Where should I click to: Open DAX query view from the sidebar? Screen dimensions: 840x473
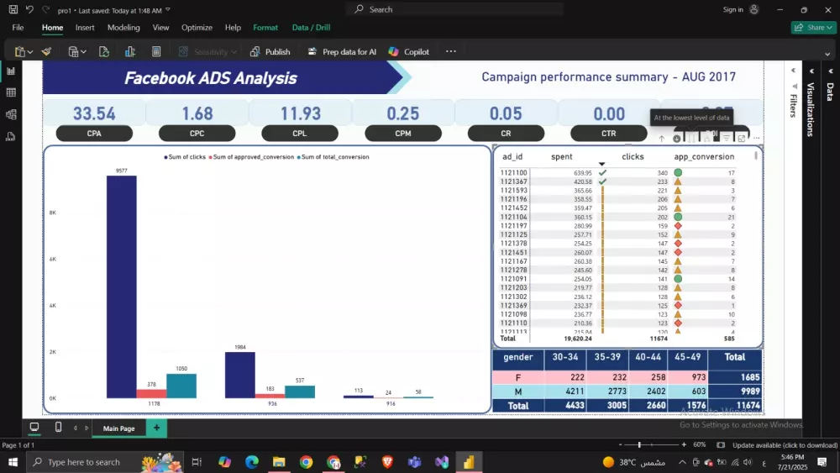pyautogui.click(x=11, y=137)
